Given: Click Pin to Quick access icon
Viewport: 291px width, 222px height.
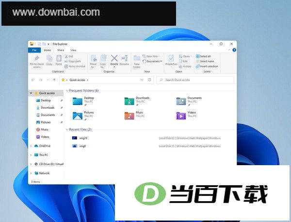Looking at the screenshot, I should point(37,58).
